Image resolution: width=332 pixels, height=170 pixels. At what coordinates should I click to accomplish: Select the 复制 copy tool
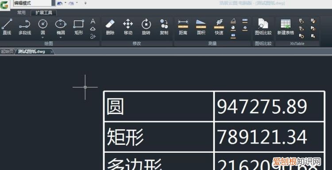164,27
